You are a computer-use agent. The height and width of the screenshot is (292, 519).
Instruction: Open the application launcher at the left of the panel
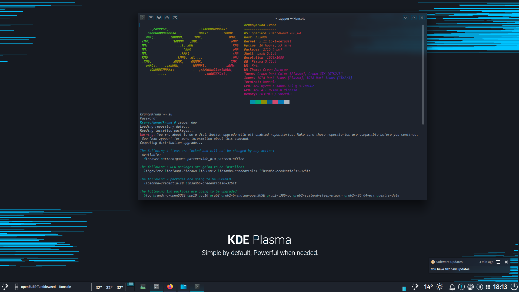5,287
